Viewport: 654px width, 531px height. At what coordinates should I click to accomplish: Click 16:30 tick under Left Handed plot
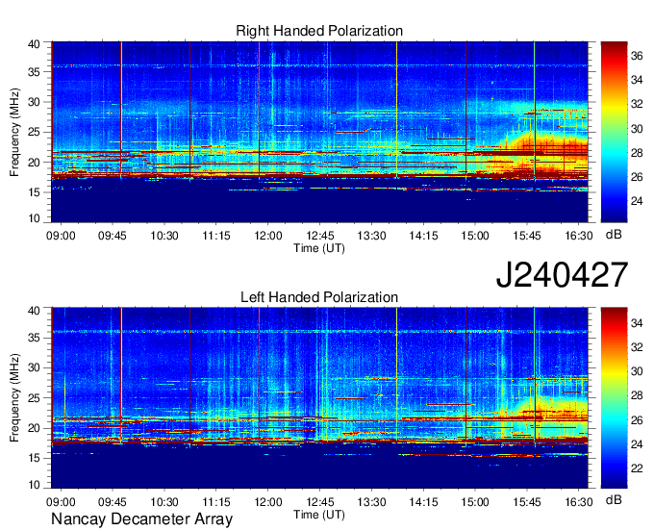[579, 502]
